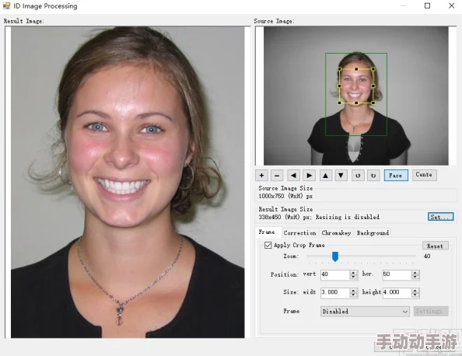Screen dimensions: 462x356
Task: Rotate image clockwise
Action: pyautogui.click(x=373, y=176)
